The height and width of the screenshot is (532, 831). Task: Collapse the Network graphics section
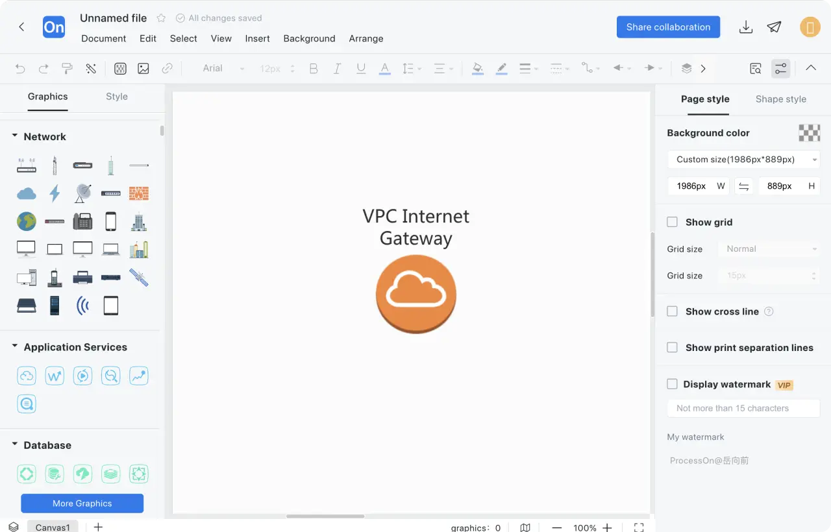point(15,136)
